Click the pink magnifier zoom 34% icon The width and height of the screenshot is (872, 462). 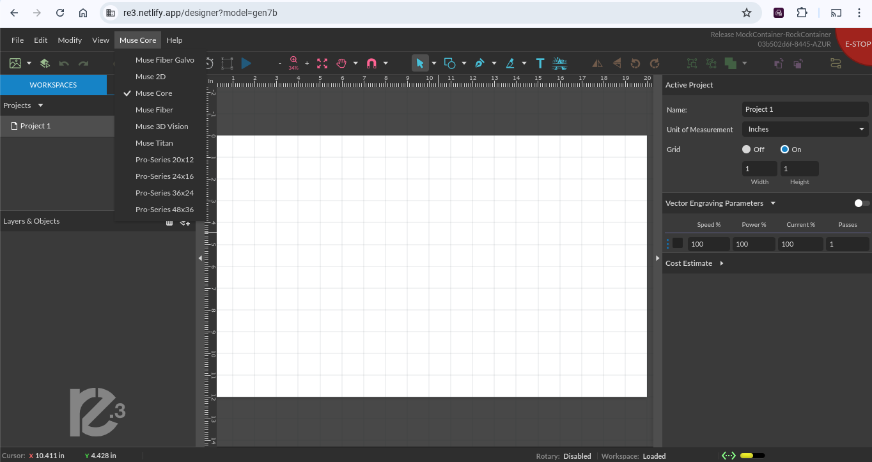(293, 63)
